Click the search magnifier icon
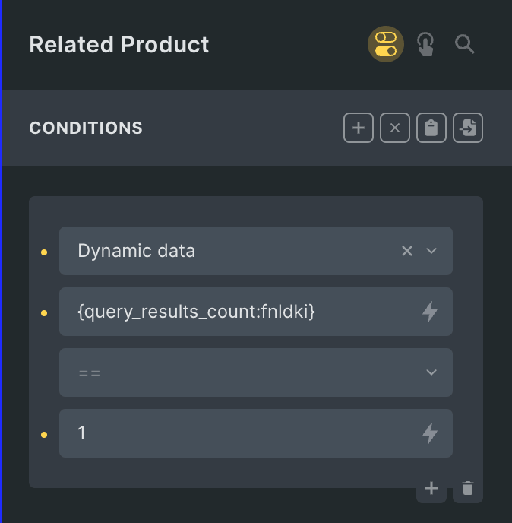Image resolution: width=512 pixels, height=523 pixels. pos(465,44)
